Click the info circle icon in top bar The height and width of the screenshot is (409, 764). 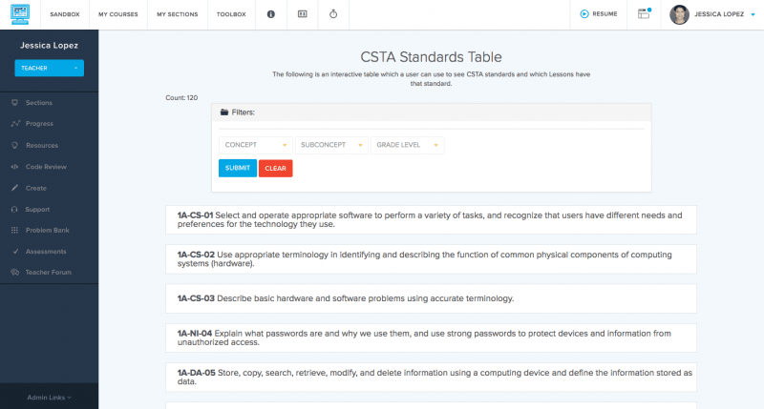pyautogui.click(x=270, y=14)
